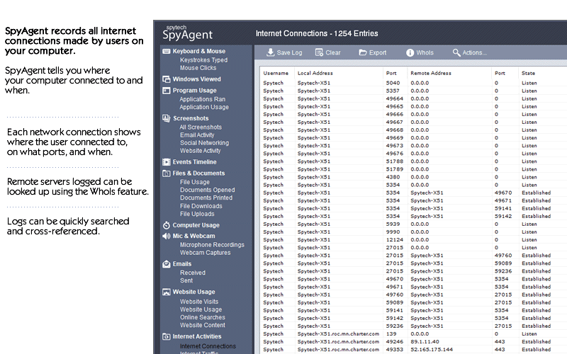Click the Clear log icon
Viewport: 567px width, 354px height.
coord(319,52)
